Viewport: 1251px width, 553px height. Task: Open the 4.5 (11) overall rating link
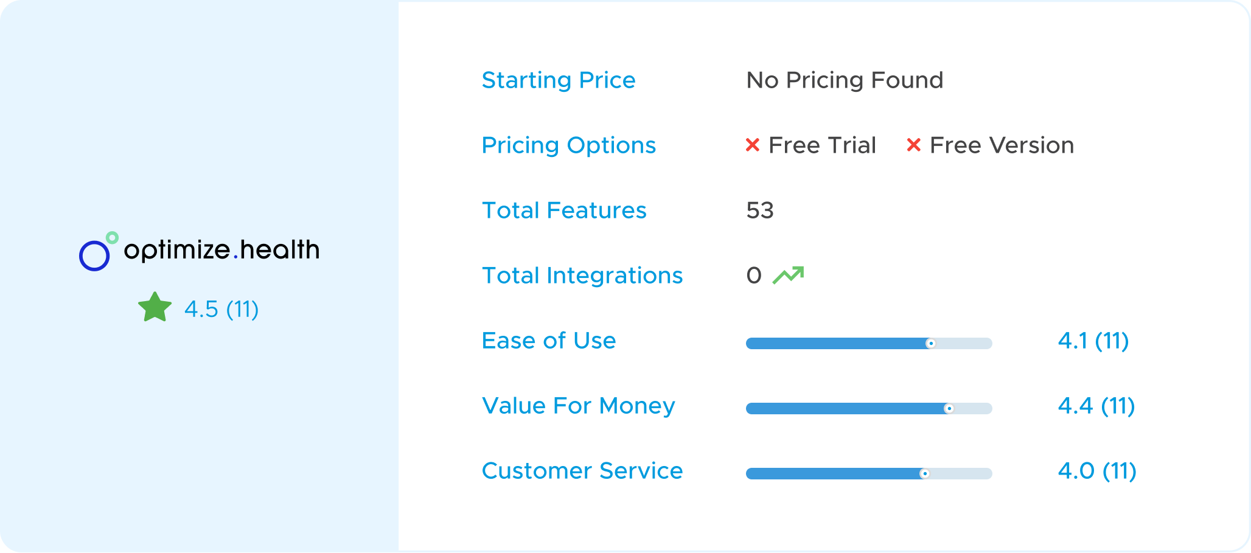(x=221, y=309)
